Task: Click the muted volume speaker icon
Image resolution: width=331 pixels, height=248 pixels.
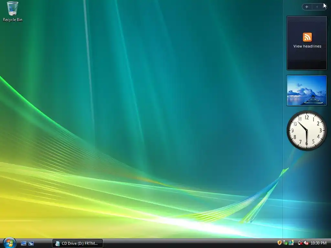Action: coord(306,243)
